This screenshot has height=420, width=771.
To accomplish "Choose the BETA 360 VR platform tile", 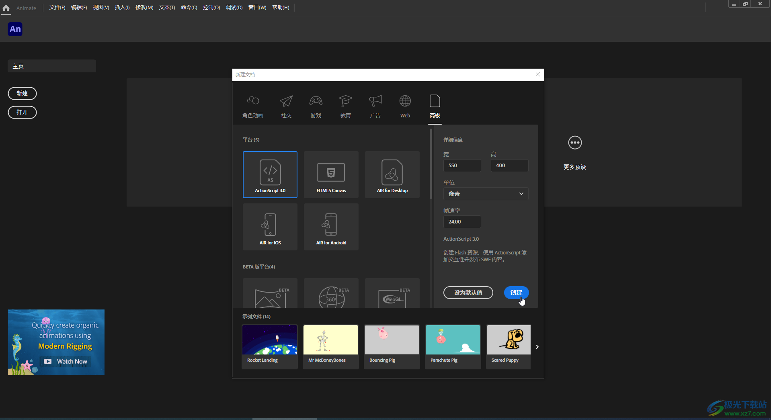I will 331,293.
